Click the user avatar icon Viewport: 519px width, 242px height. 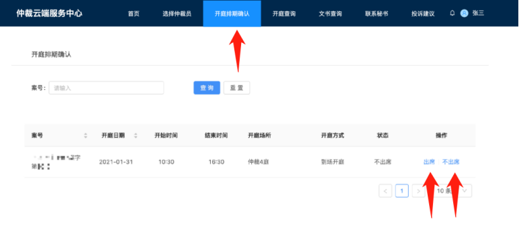click(x=464, y=13)
